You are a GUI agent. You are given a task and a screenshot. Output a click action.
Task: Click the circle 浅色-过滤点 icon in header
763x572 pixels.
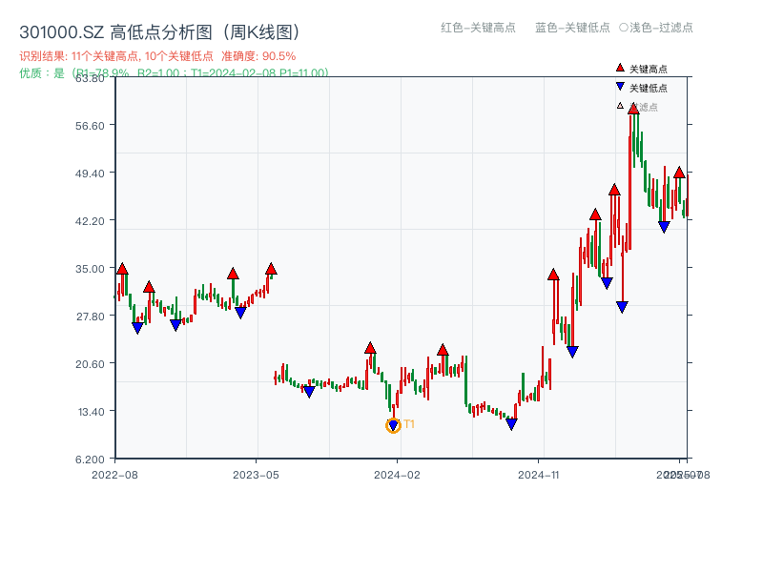pos(624,27)
